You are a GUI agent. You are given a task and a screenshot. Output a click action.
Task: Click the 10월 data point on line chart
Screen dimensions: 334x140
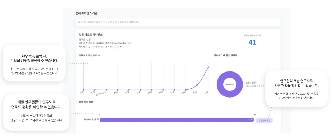(208, 67)
